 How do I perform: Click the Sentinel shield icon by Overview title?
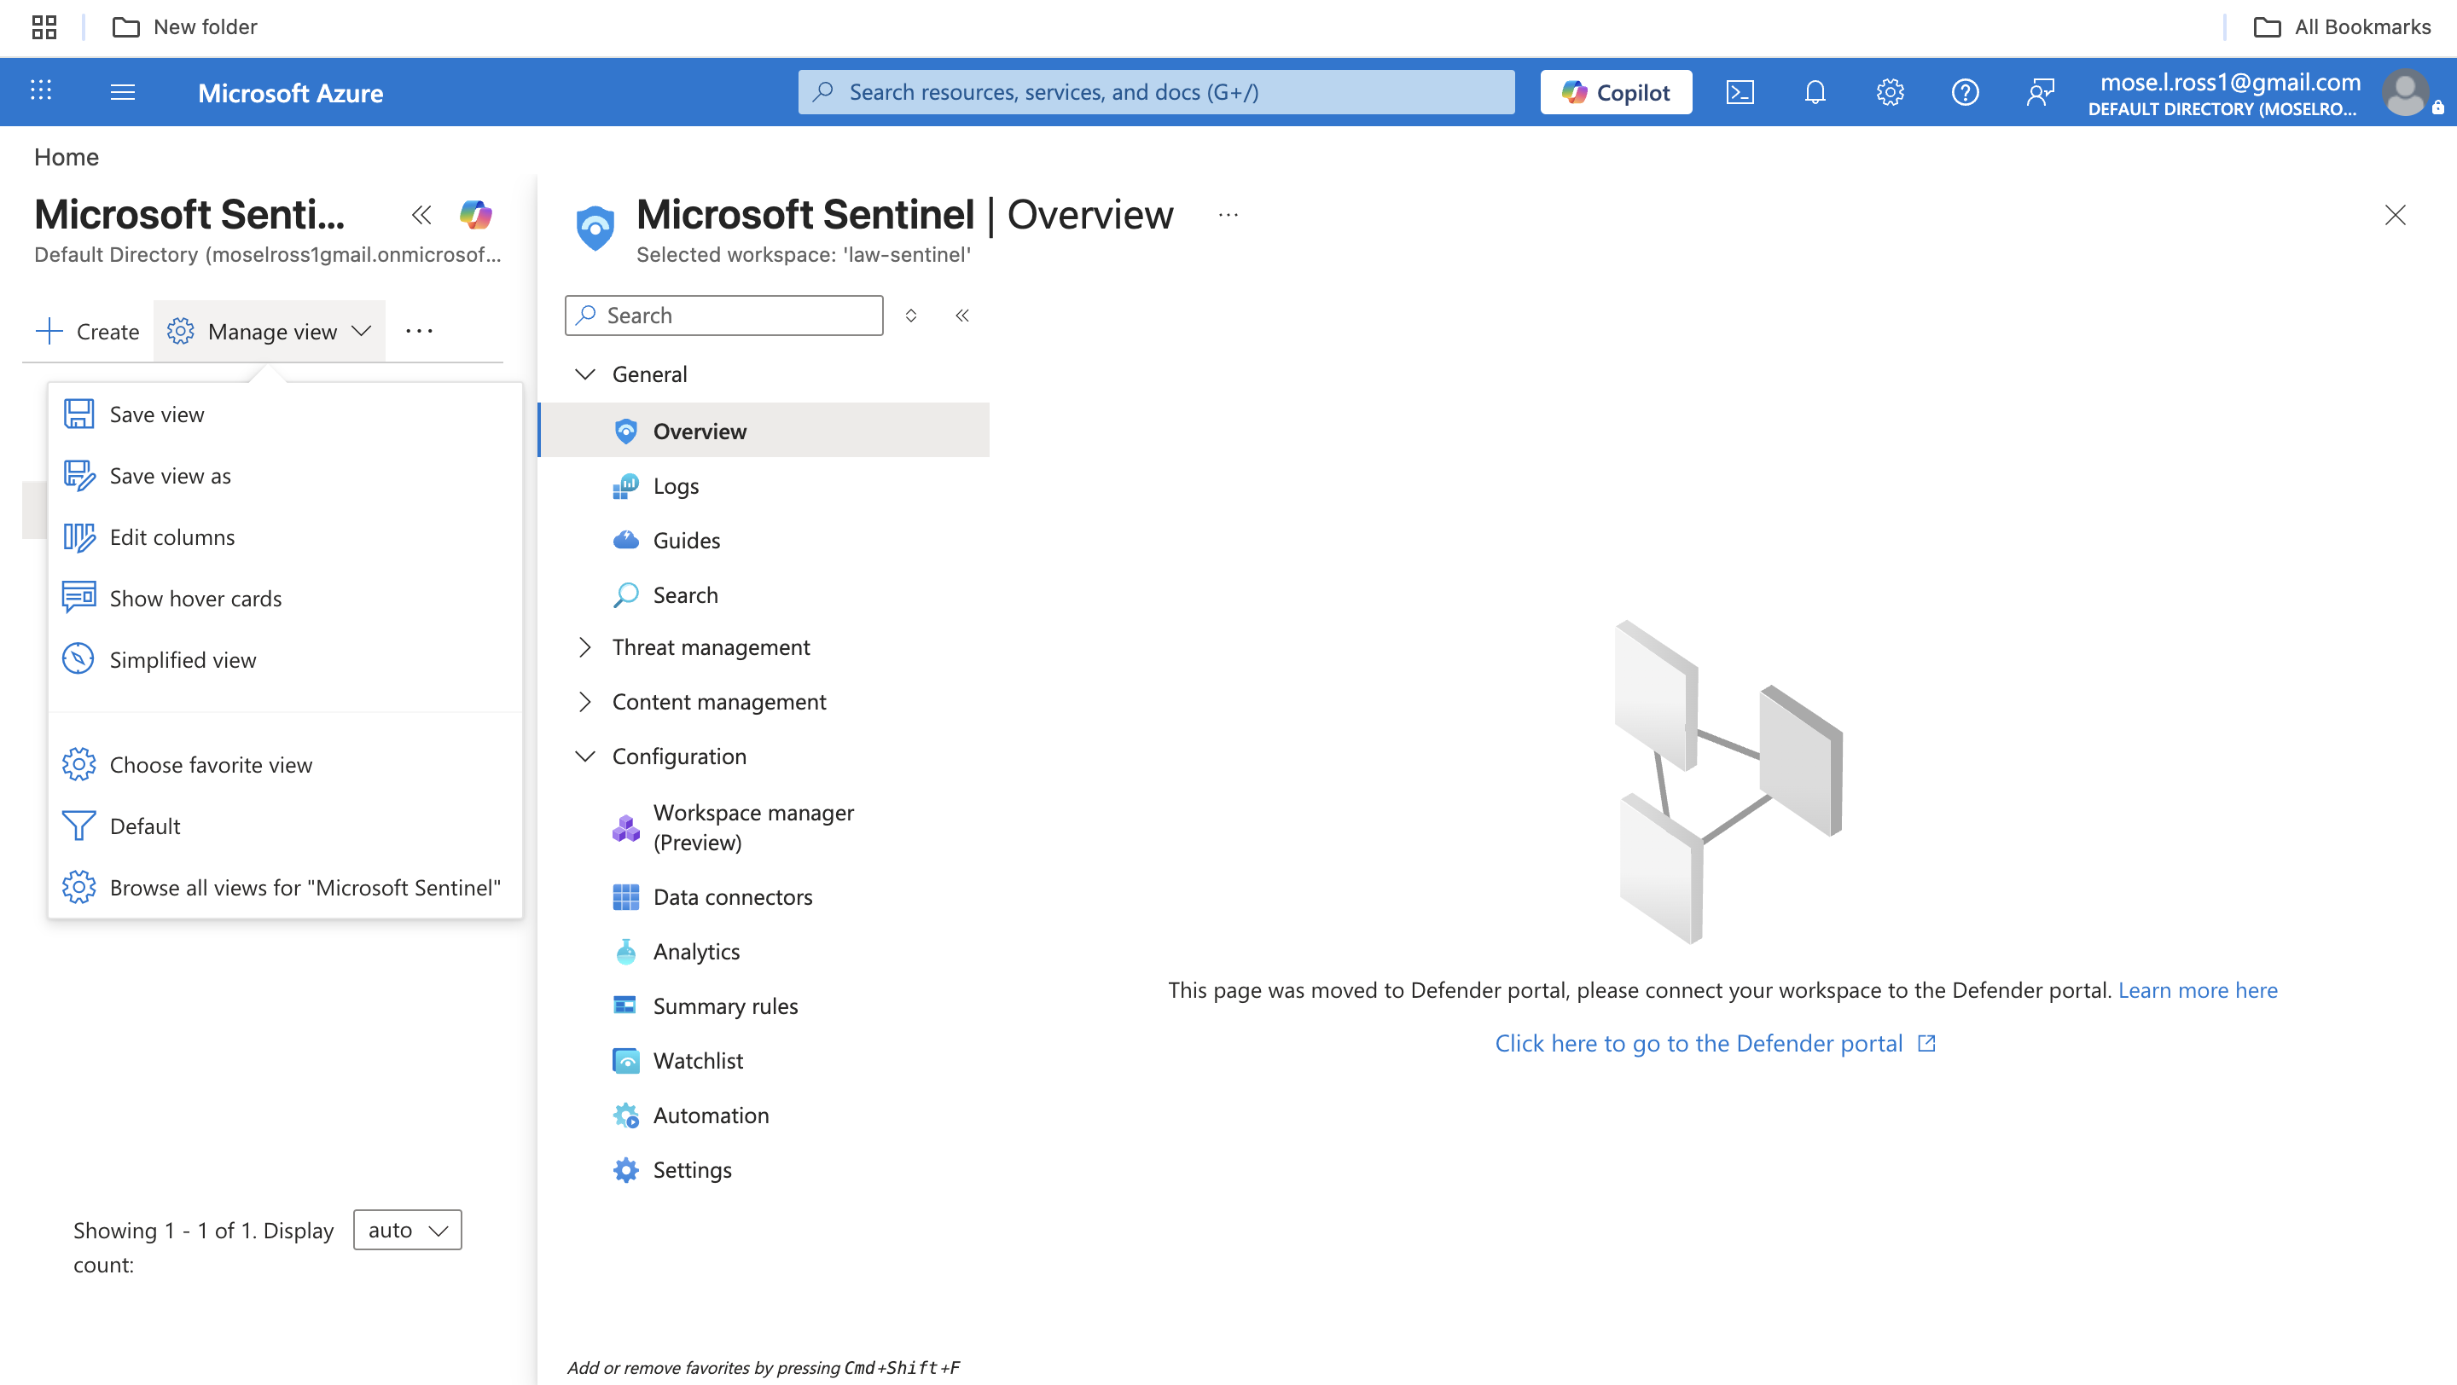point(595,228)
